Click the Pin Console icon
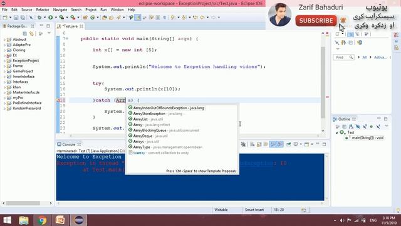 coord(288,144)
